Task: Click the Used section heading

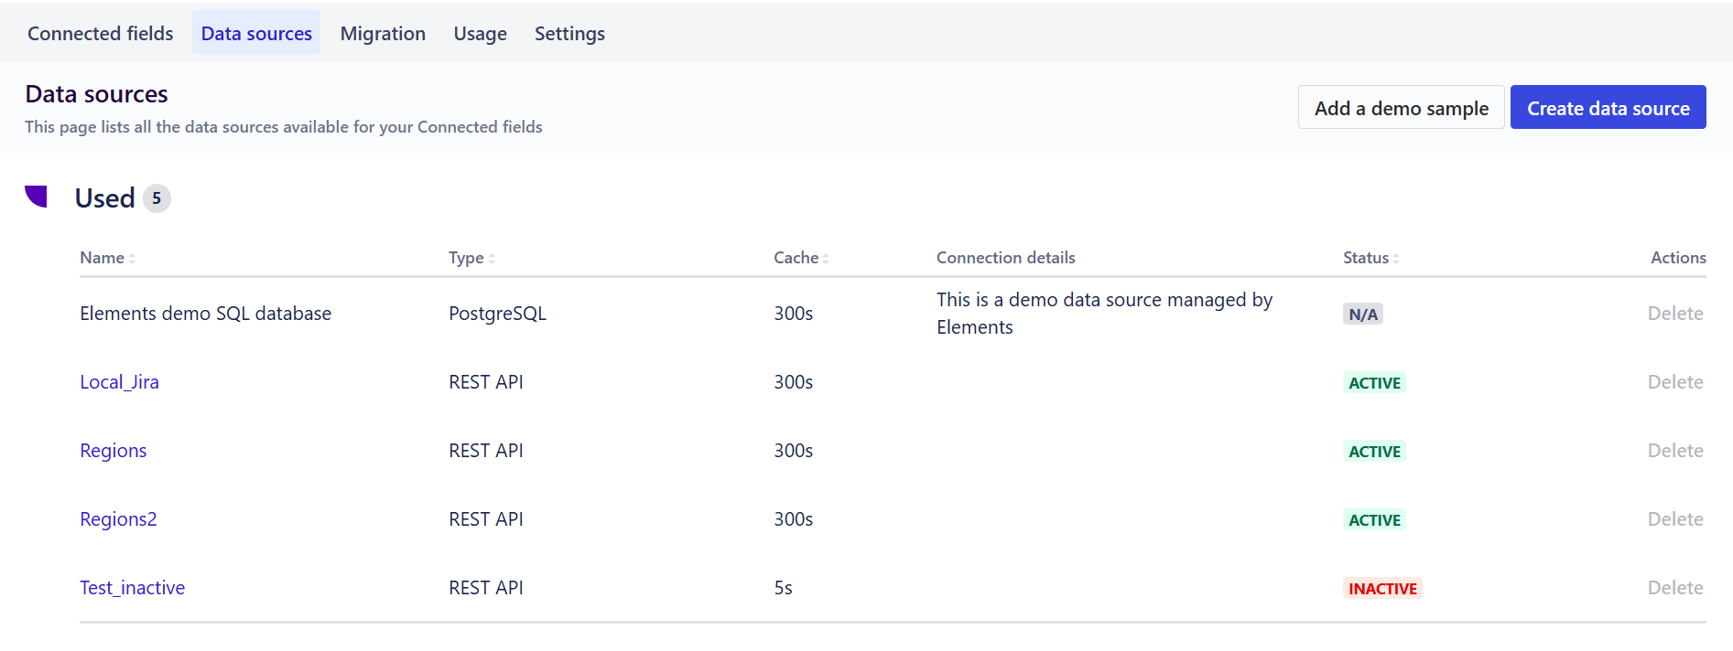Action: pos(104,198)
